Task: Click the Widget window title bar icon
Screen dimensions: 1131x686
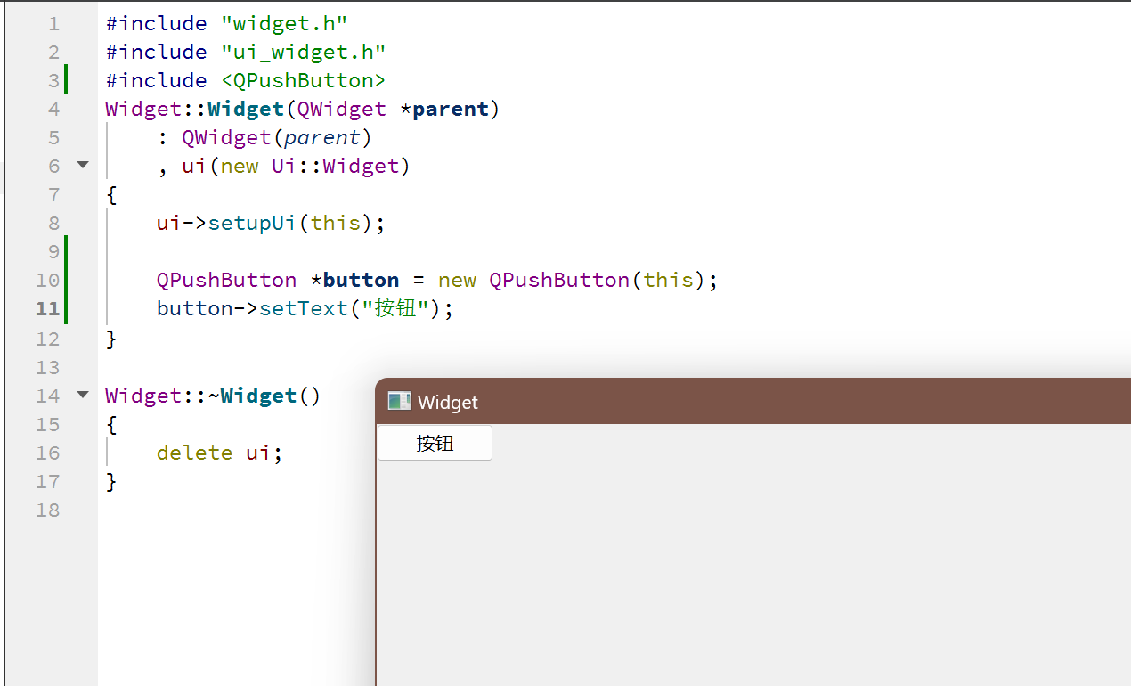Action: click(399, 402)
